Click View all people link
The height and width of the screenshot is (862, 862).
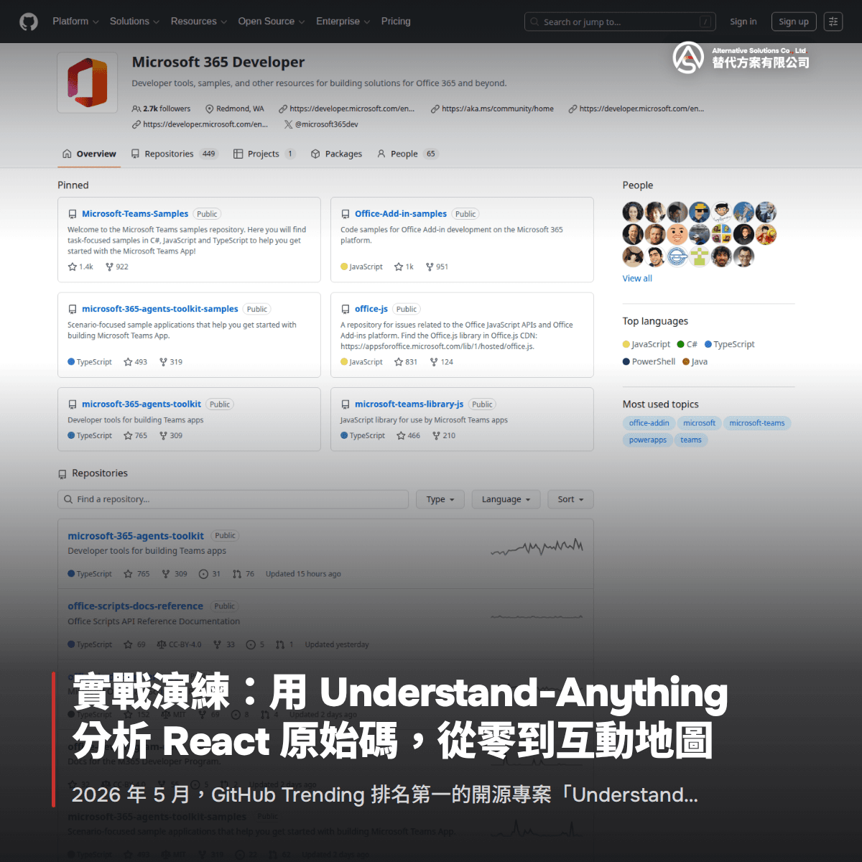coord(637,279)
